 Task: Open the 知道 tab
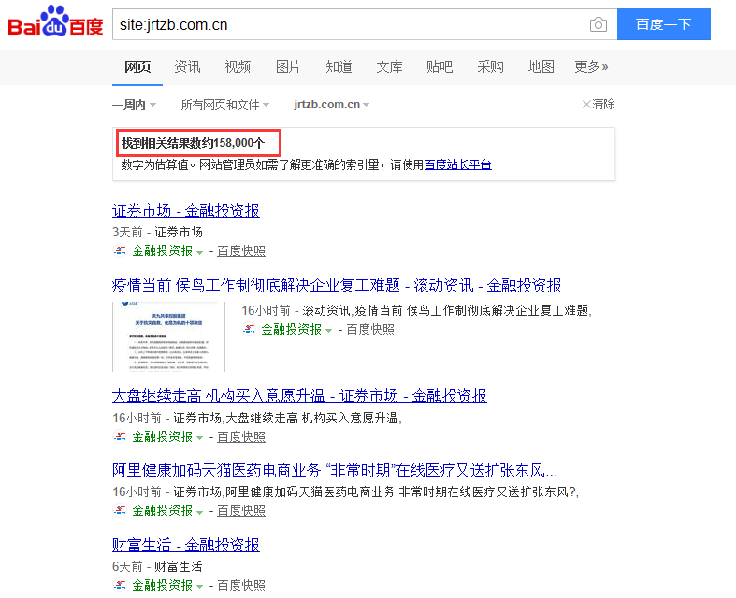point(339,66)
